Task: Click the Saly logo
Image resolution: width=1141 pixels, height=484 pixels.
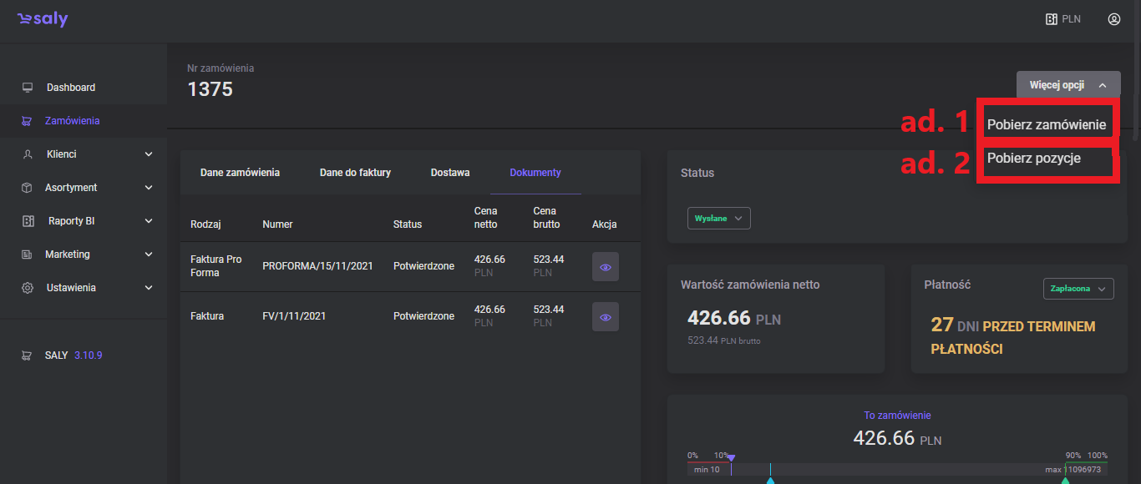Action: 43,19
